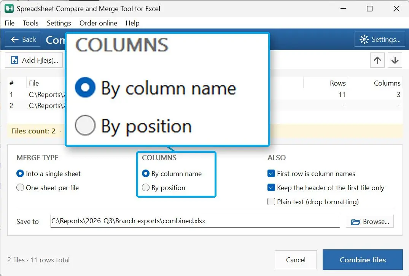The height and width of the screenshot is (276, 409).
Task: Open the Help menu
Action: point(132,23)
